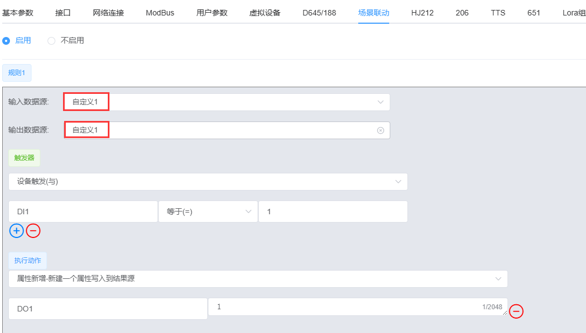Go to the 用户参数 tab

[212, 13]
